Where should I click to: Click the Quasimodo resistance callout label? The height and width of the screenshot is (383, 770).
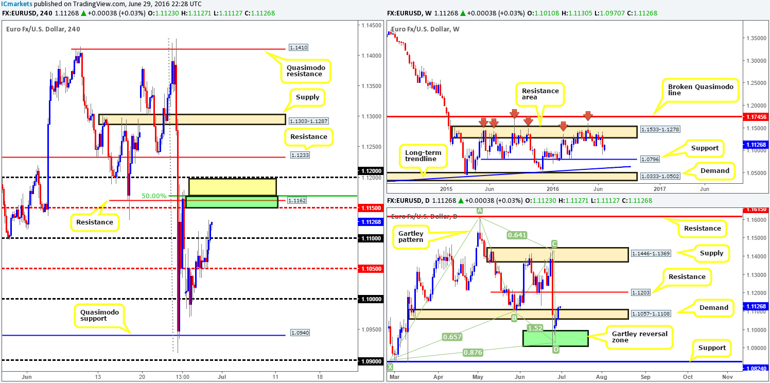point(306,71)
